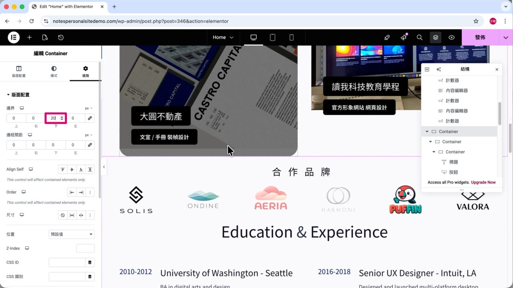Click the 發佈 publish button

480,37
